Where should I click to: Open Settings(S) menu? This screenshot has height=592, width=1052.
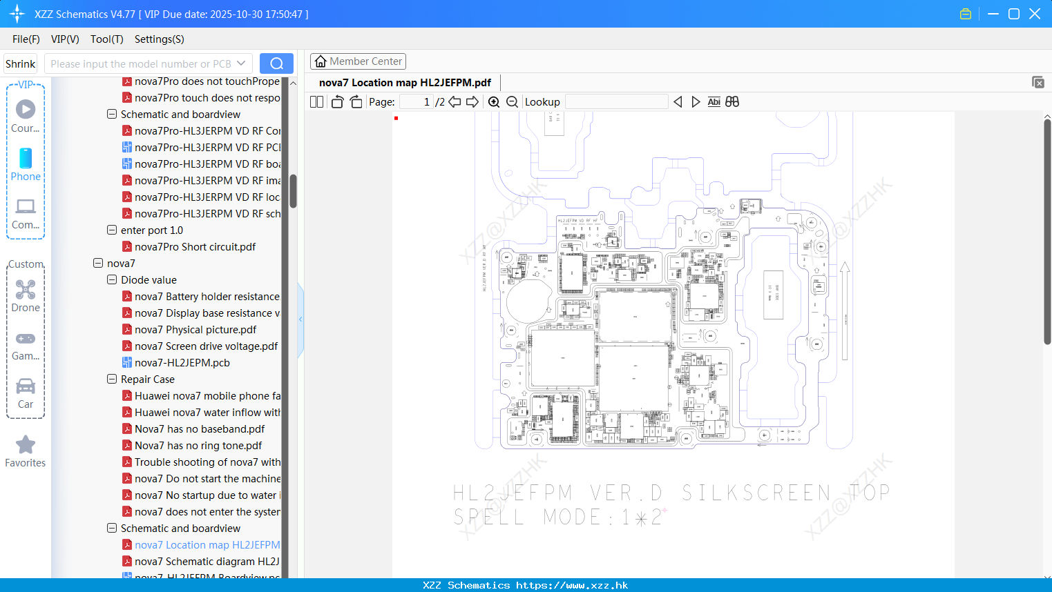[x=160, y=39]
